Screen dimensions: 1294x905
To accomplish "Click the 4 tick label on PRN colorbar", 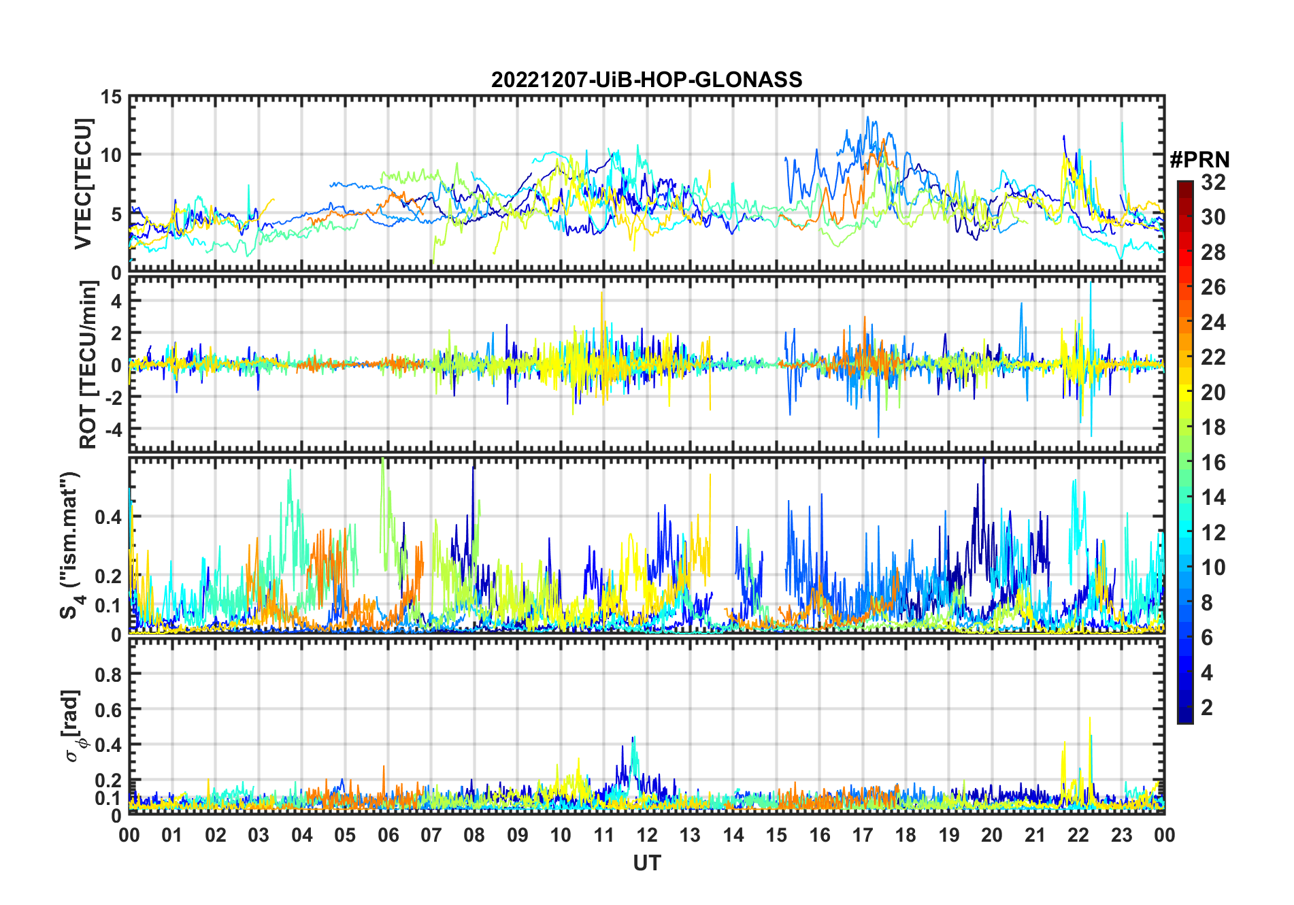I will [x=1207, y=673].
